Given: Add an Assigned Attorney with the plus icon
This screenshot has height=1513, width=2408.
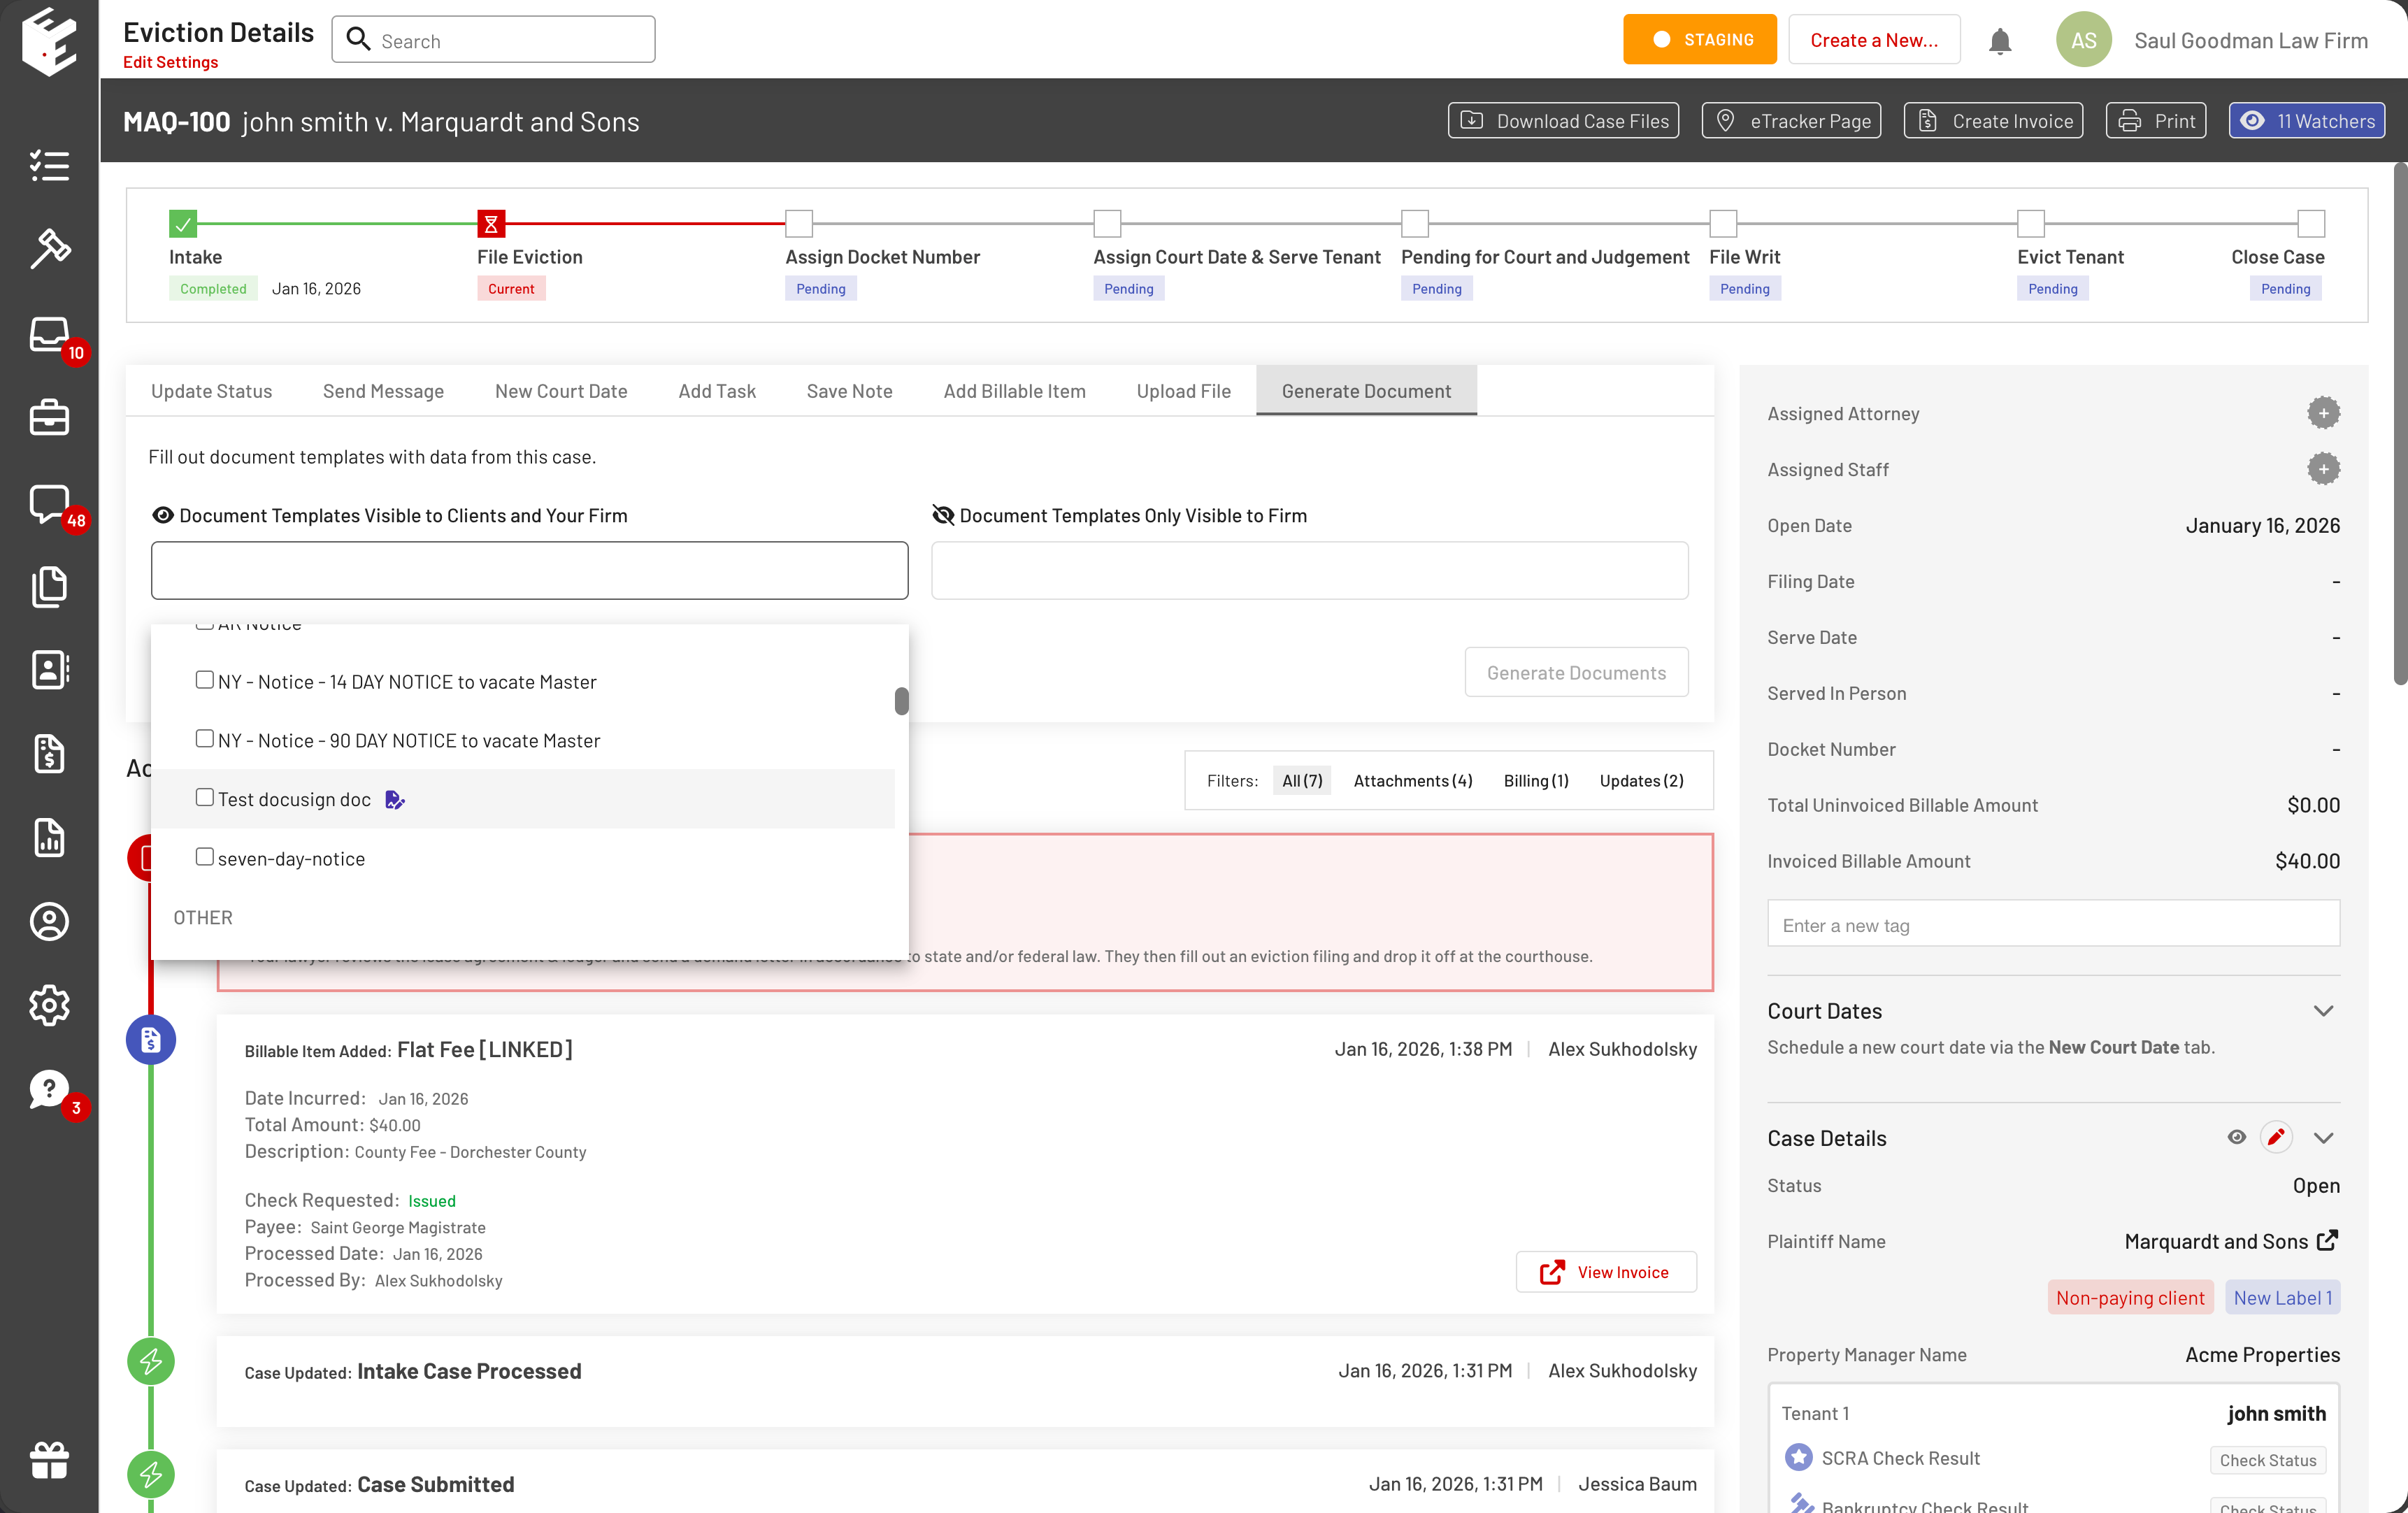Looking at the screenshot, I should (2323, 413).
